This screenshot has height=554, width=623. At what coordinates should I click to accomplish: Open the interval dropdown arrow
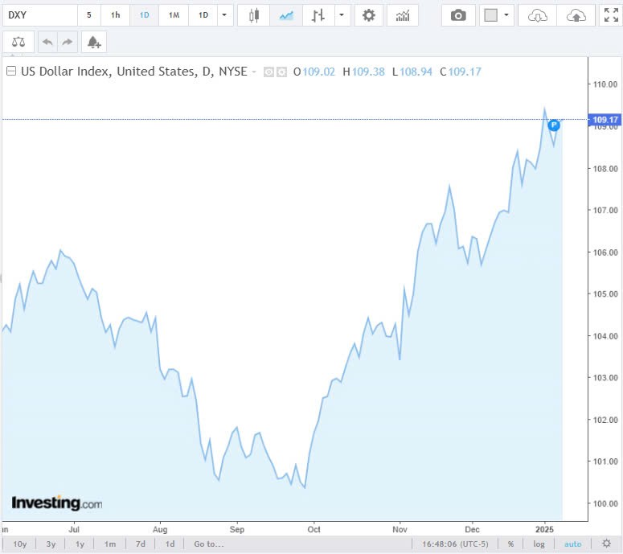(x=224, y=15)
